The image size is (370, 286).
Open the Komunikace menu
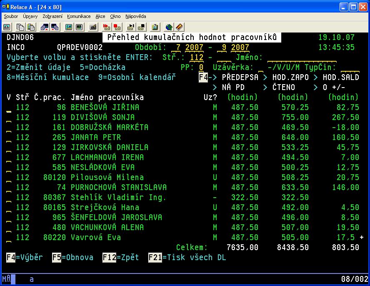79,16
